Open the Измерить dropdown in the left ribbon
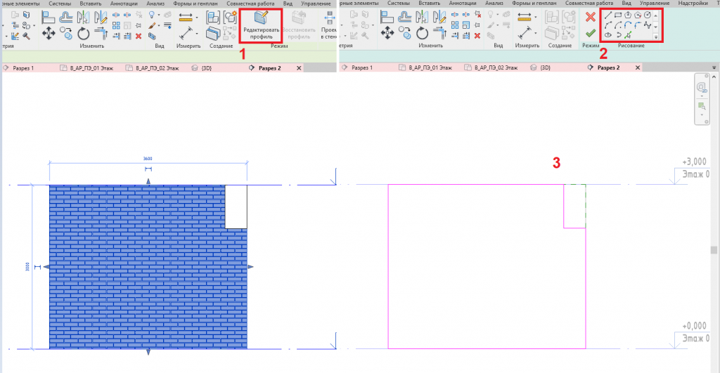Screen dimensions: 720x373 click(x=196, y=17)
